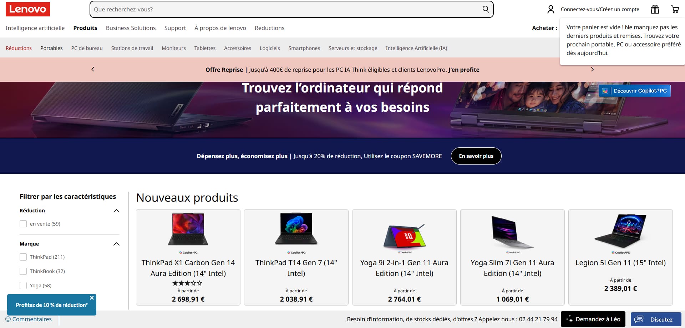Open the gift rewards icon
This screenshot has width=685, height=328.
[655, 9]
